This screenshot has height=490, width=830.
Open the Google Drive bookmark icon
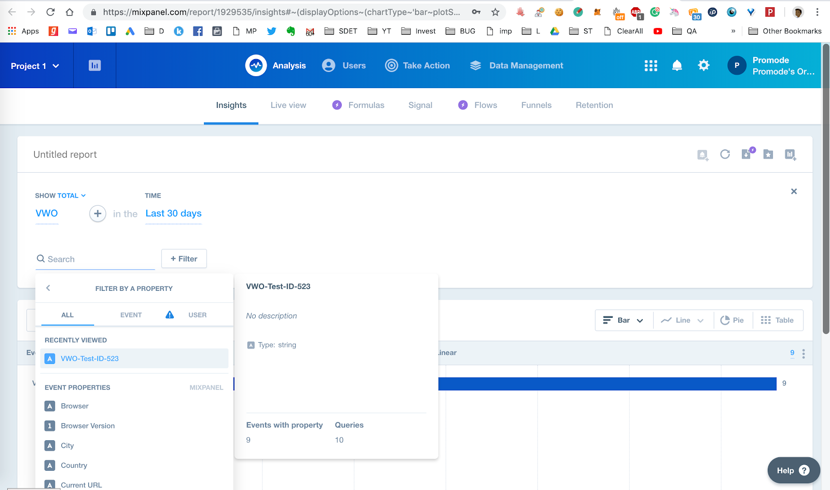(x=555, y=31)
